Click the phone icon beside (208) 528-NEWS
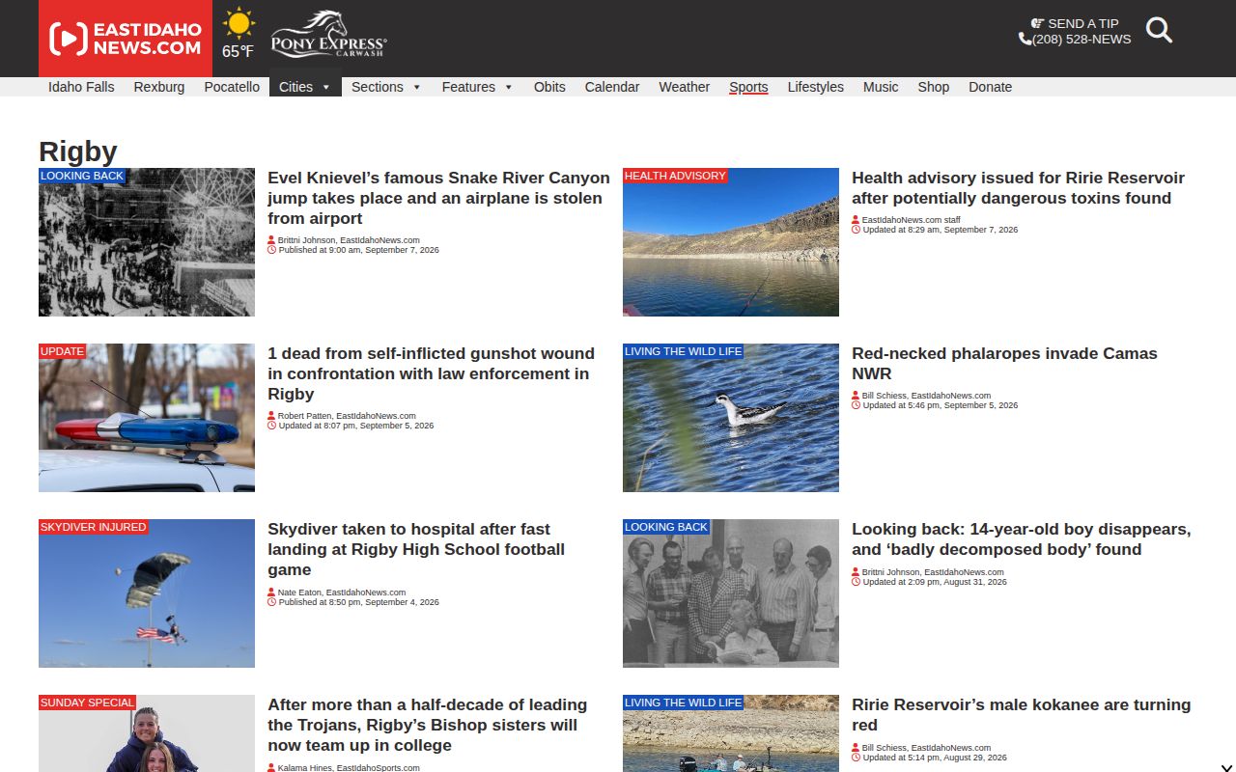This screenshot has height=772, width=1236. (x=1025, y=40)
